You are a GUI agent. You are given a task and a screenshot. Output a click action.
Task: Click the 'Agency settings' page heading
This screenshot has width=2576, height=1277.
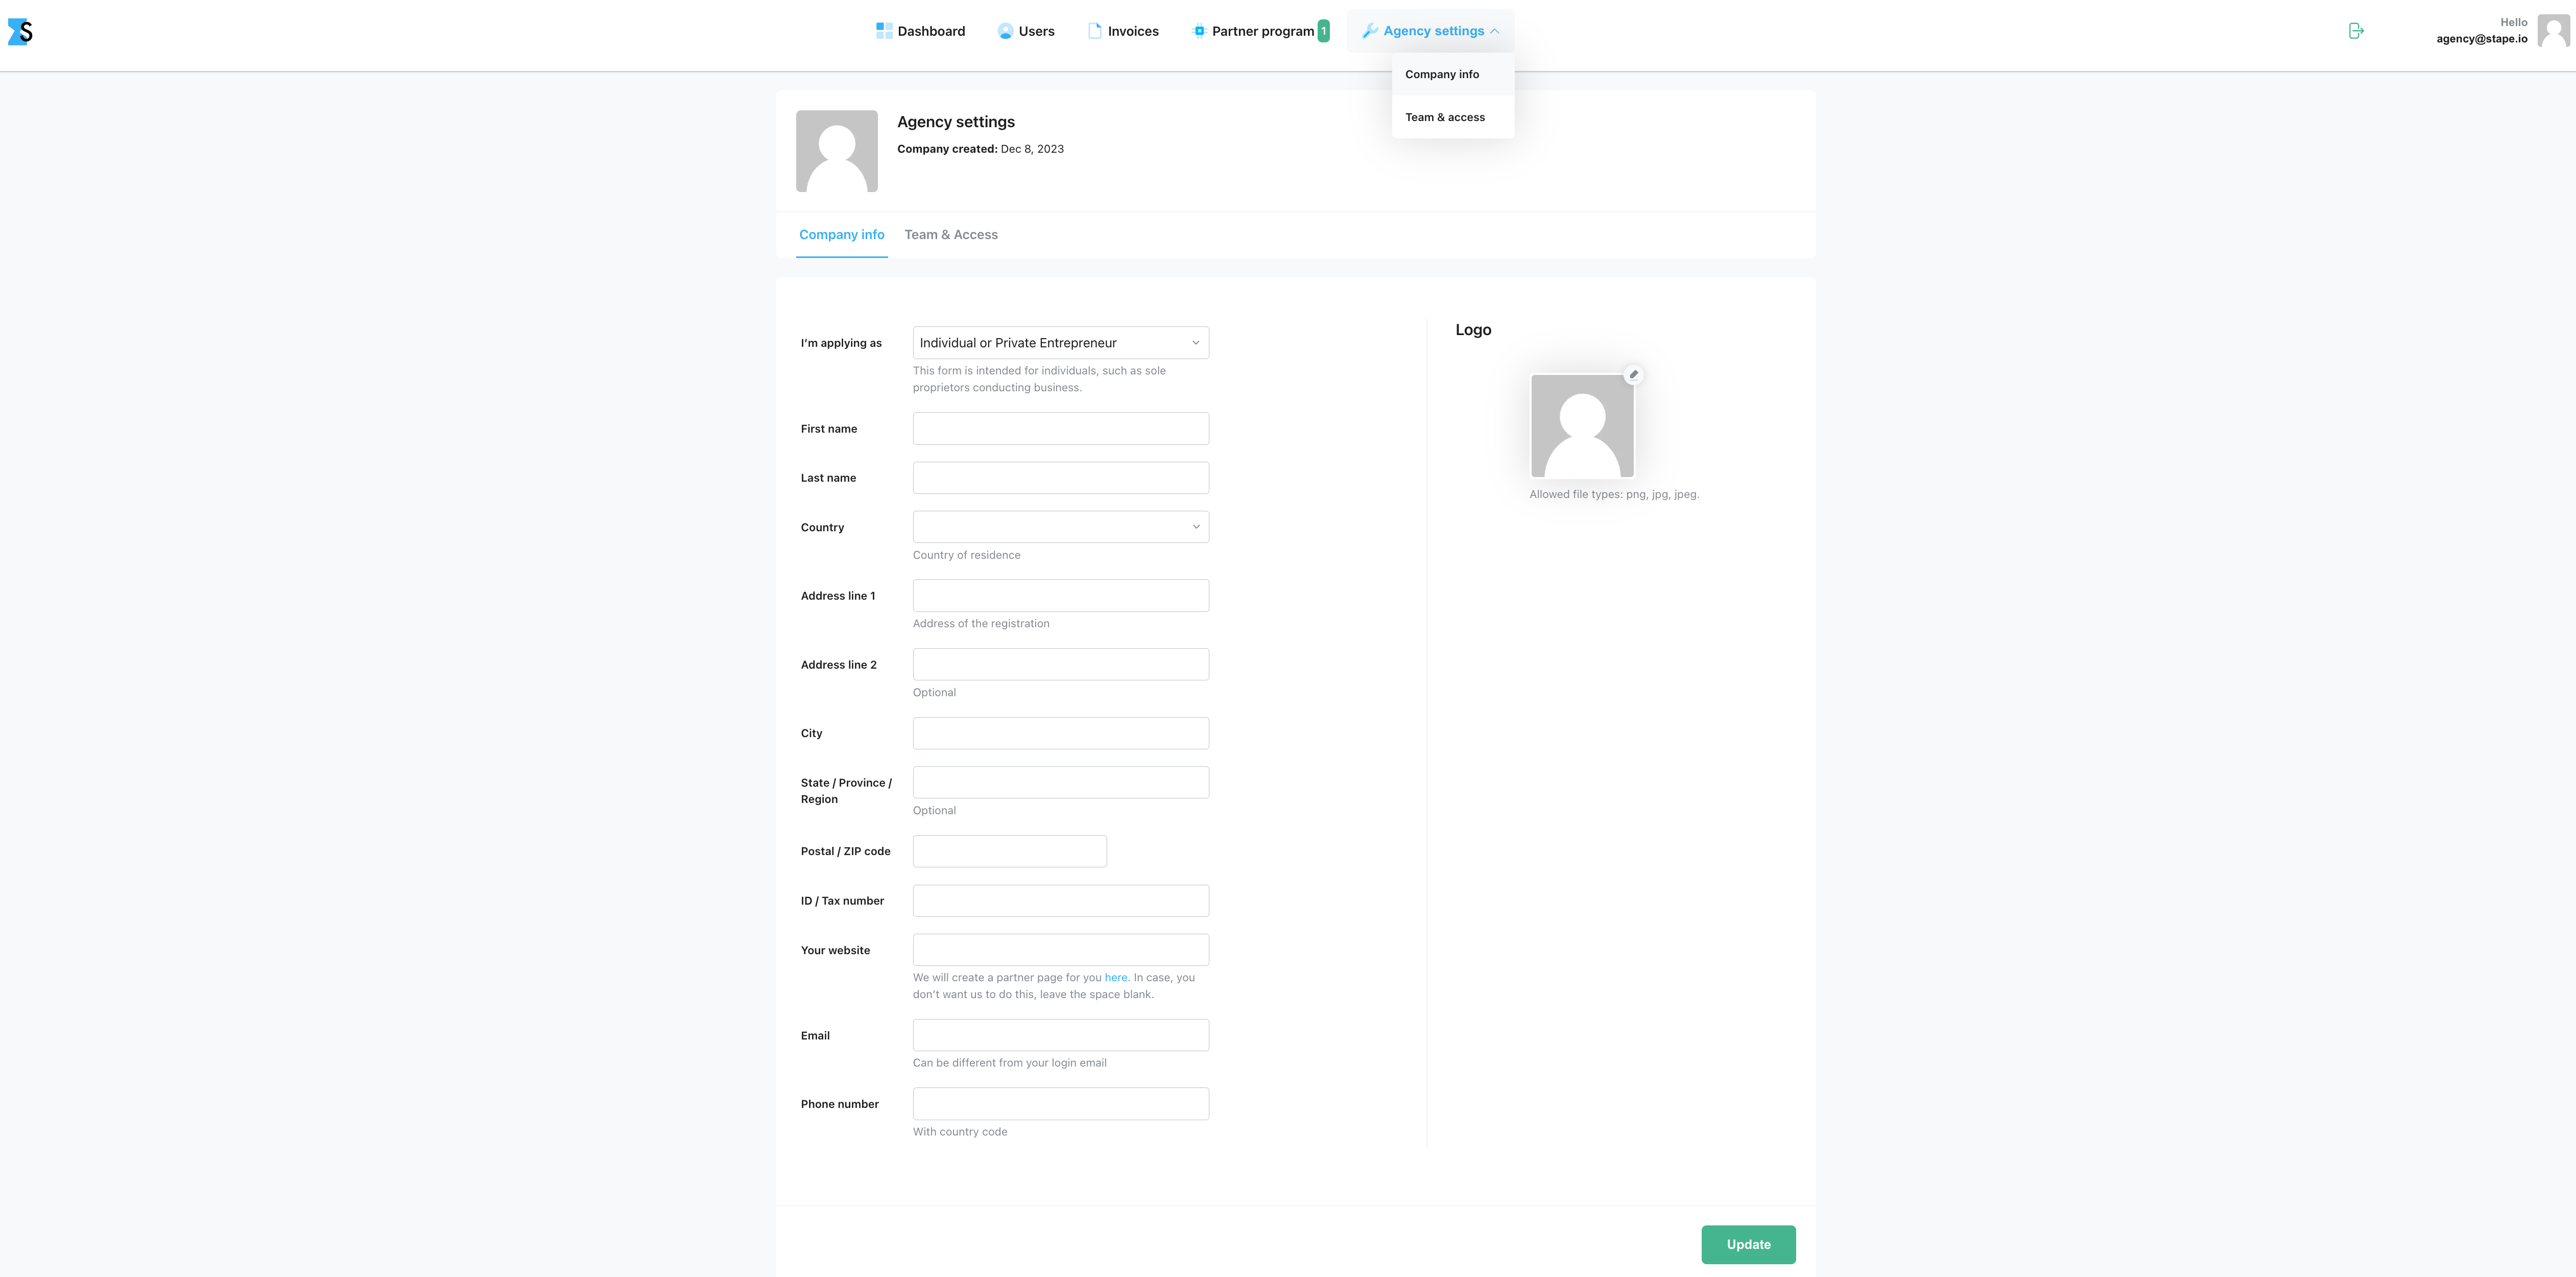[955, 122]
